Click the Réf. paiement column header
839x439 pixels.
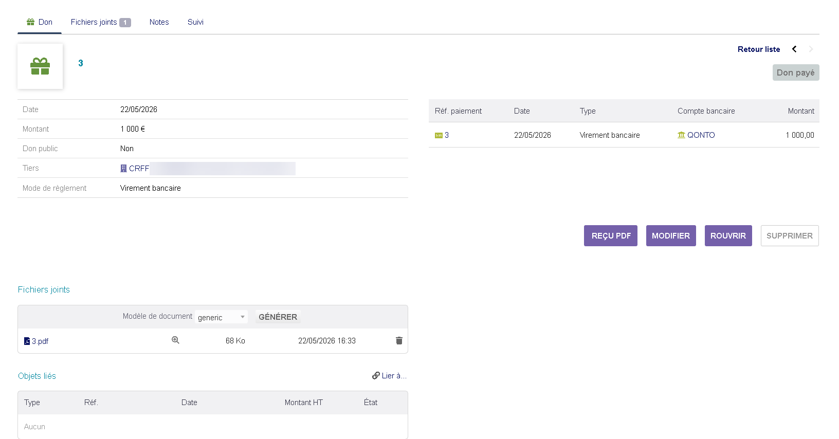click(458, 111)
